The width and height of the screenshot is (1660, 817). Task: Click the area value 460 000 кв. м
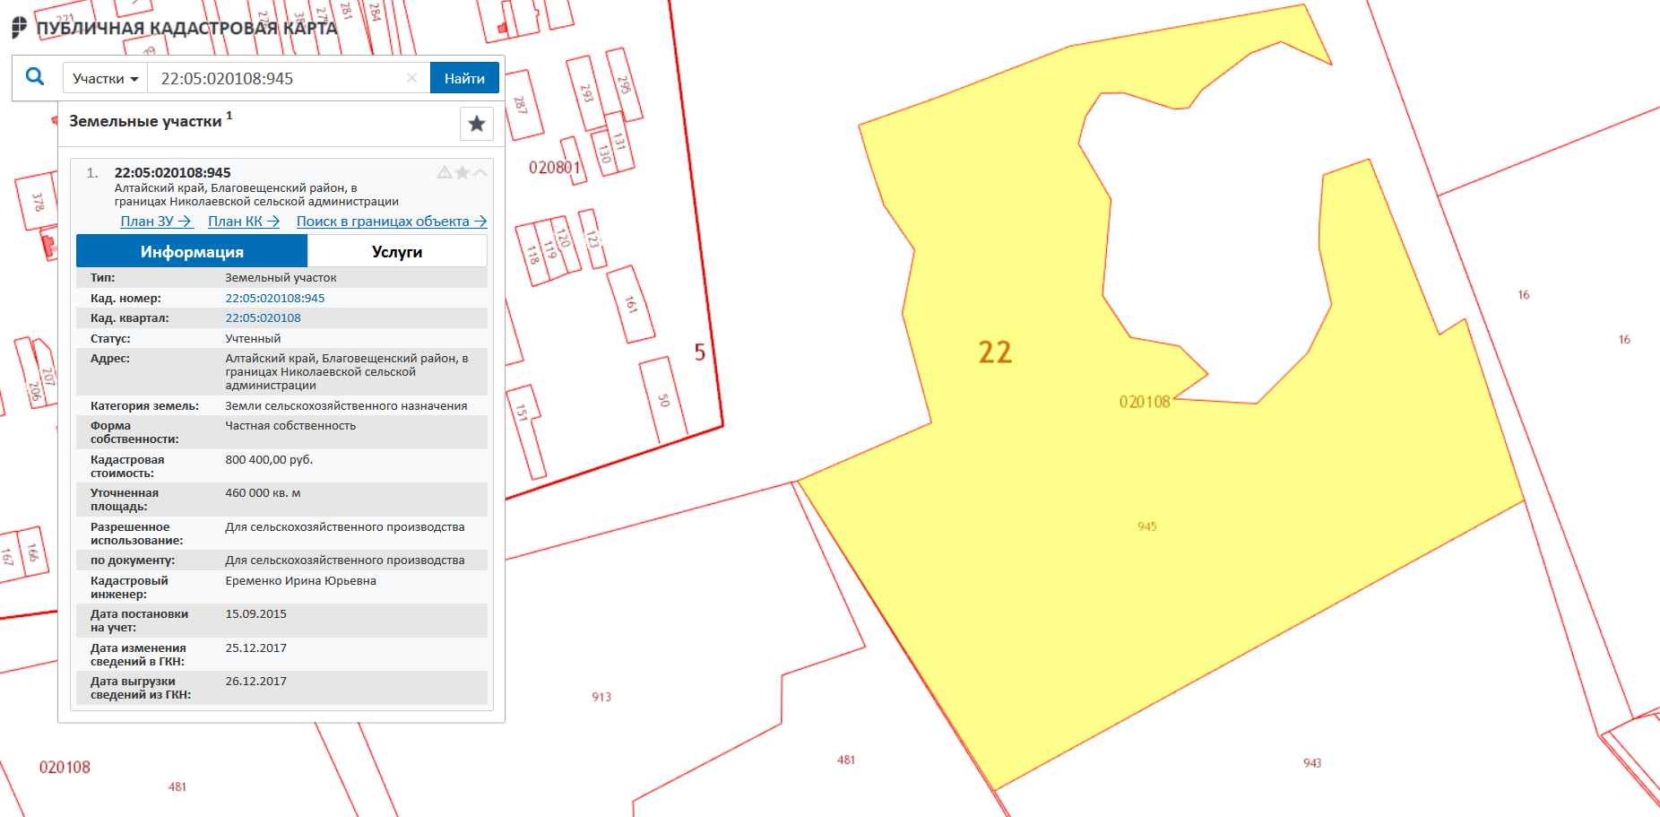[263, 493]
